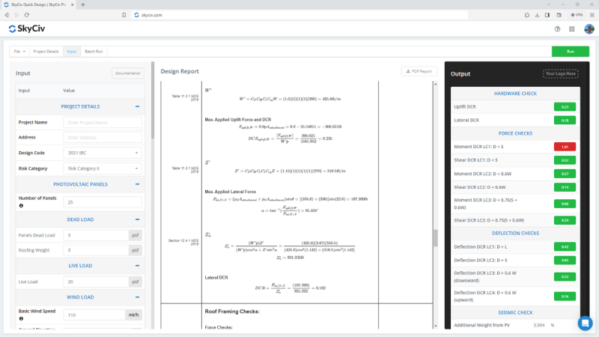Viewport: 599px width, 337px height.
Task: Click the user profile avatar
Action: pyautogui.click(x=589, y=29)
